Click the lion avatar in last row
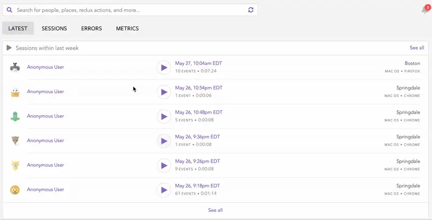Viewport: 432px width, 220px height. click(15, 190)
